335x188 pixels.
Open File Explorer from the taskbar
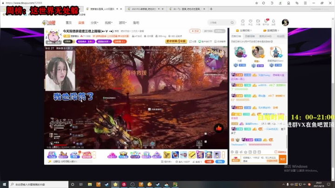(x=90, y=184)
